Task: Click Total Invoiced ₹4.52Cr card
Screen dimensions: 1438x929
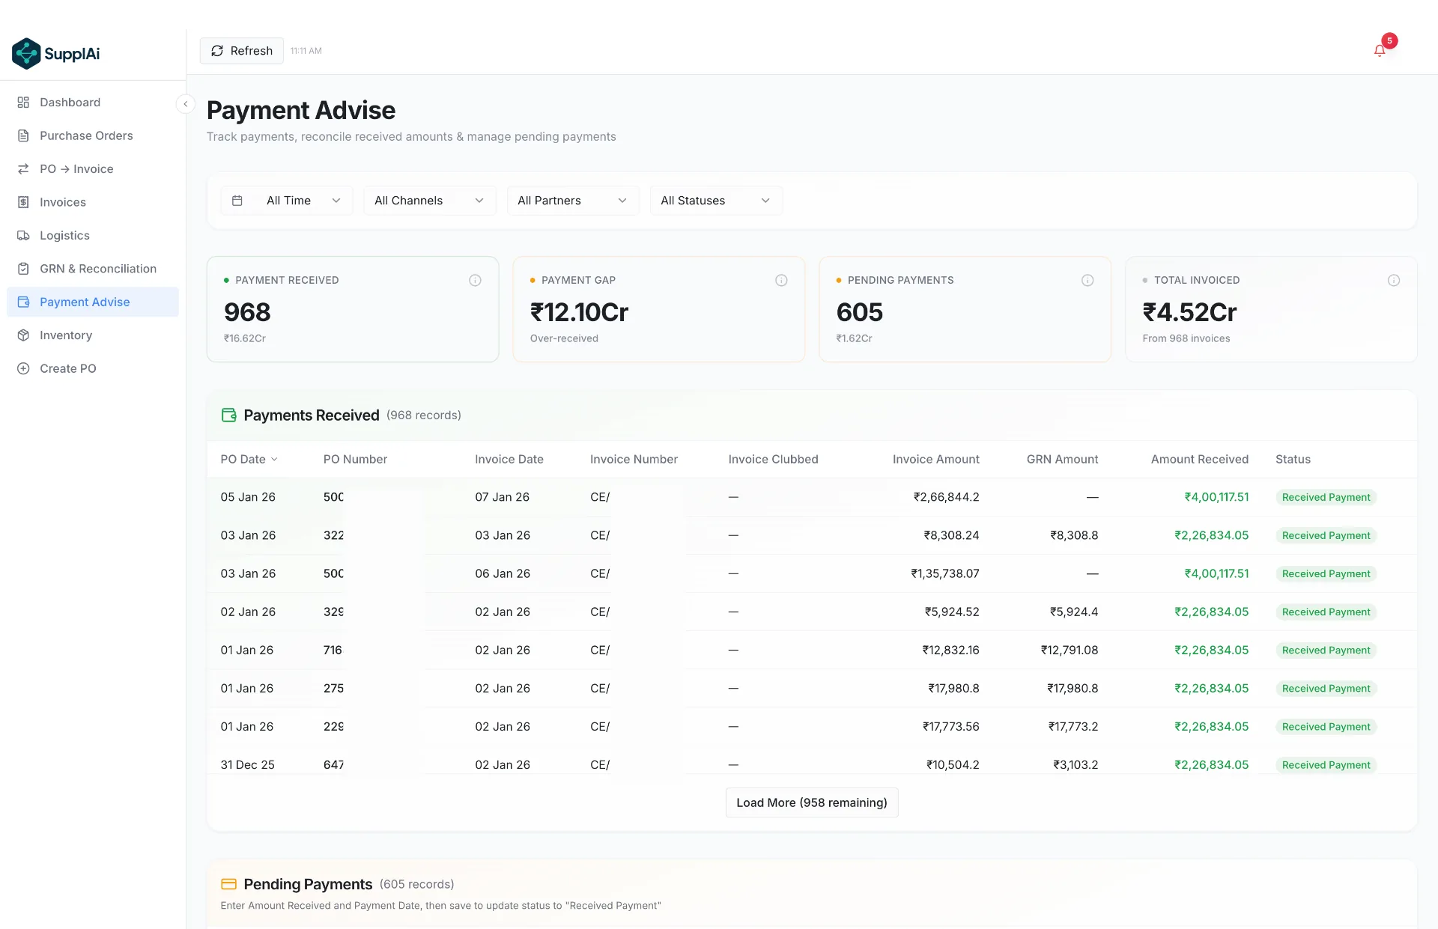Action: coord(1272,309)
